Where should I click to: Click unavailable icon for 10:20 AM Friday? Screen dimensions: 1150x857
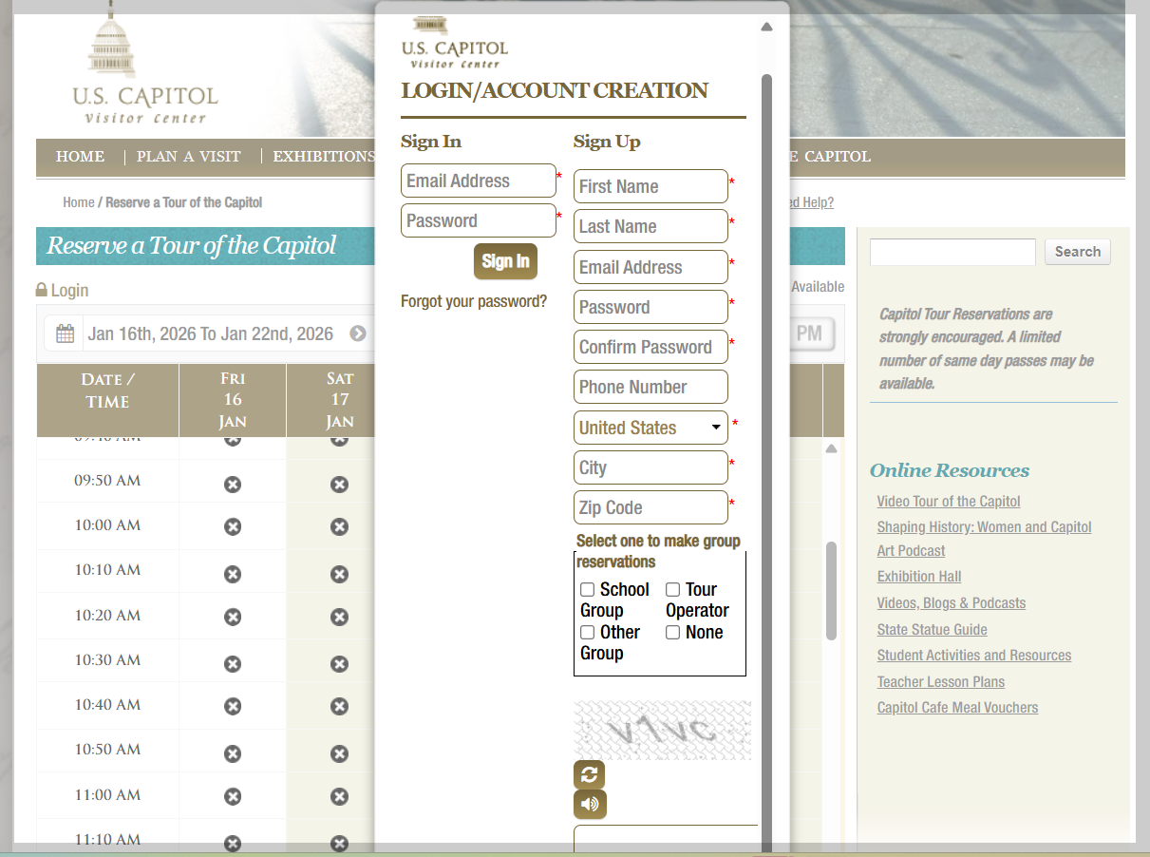pos(233,618)
